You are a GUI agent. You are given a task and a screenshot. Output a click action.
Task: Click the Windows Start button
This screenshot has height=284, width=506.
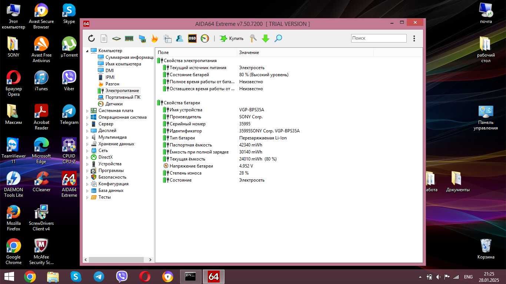9,277
